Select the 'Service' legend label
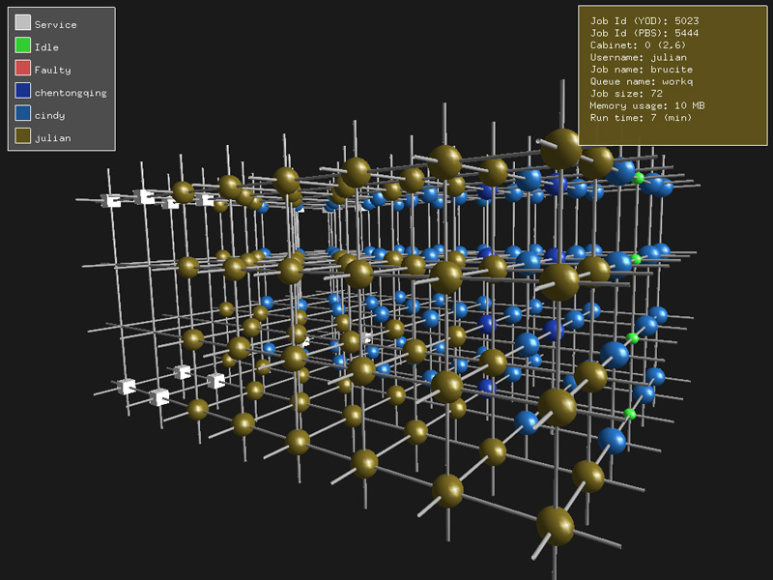 [56, 25]
